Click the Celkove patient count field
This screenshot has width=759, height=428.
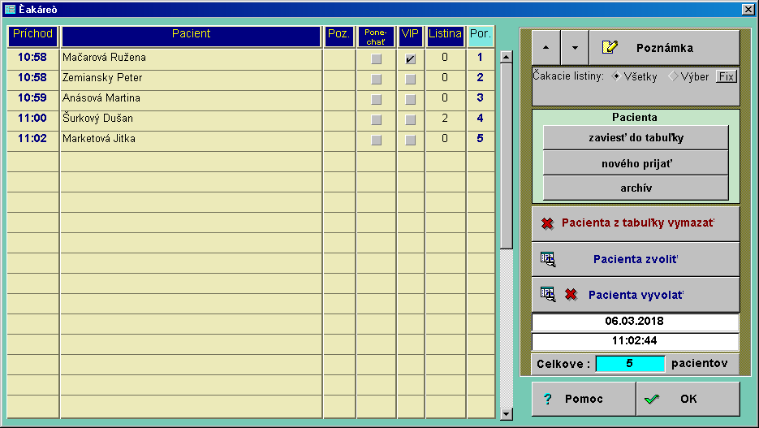[x=630, y=364]
